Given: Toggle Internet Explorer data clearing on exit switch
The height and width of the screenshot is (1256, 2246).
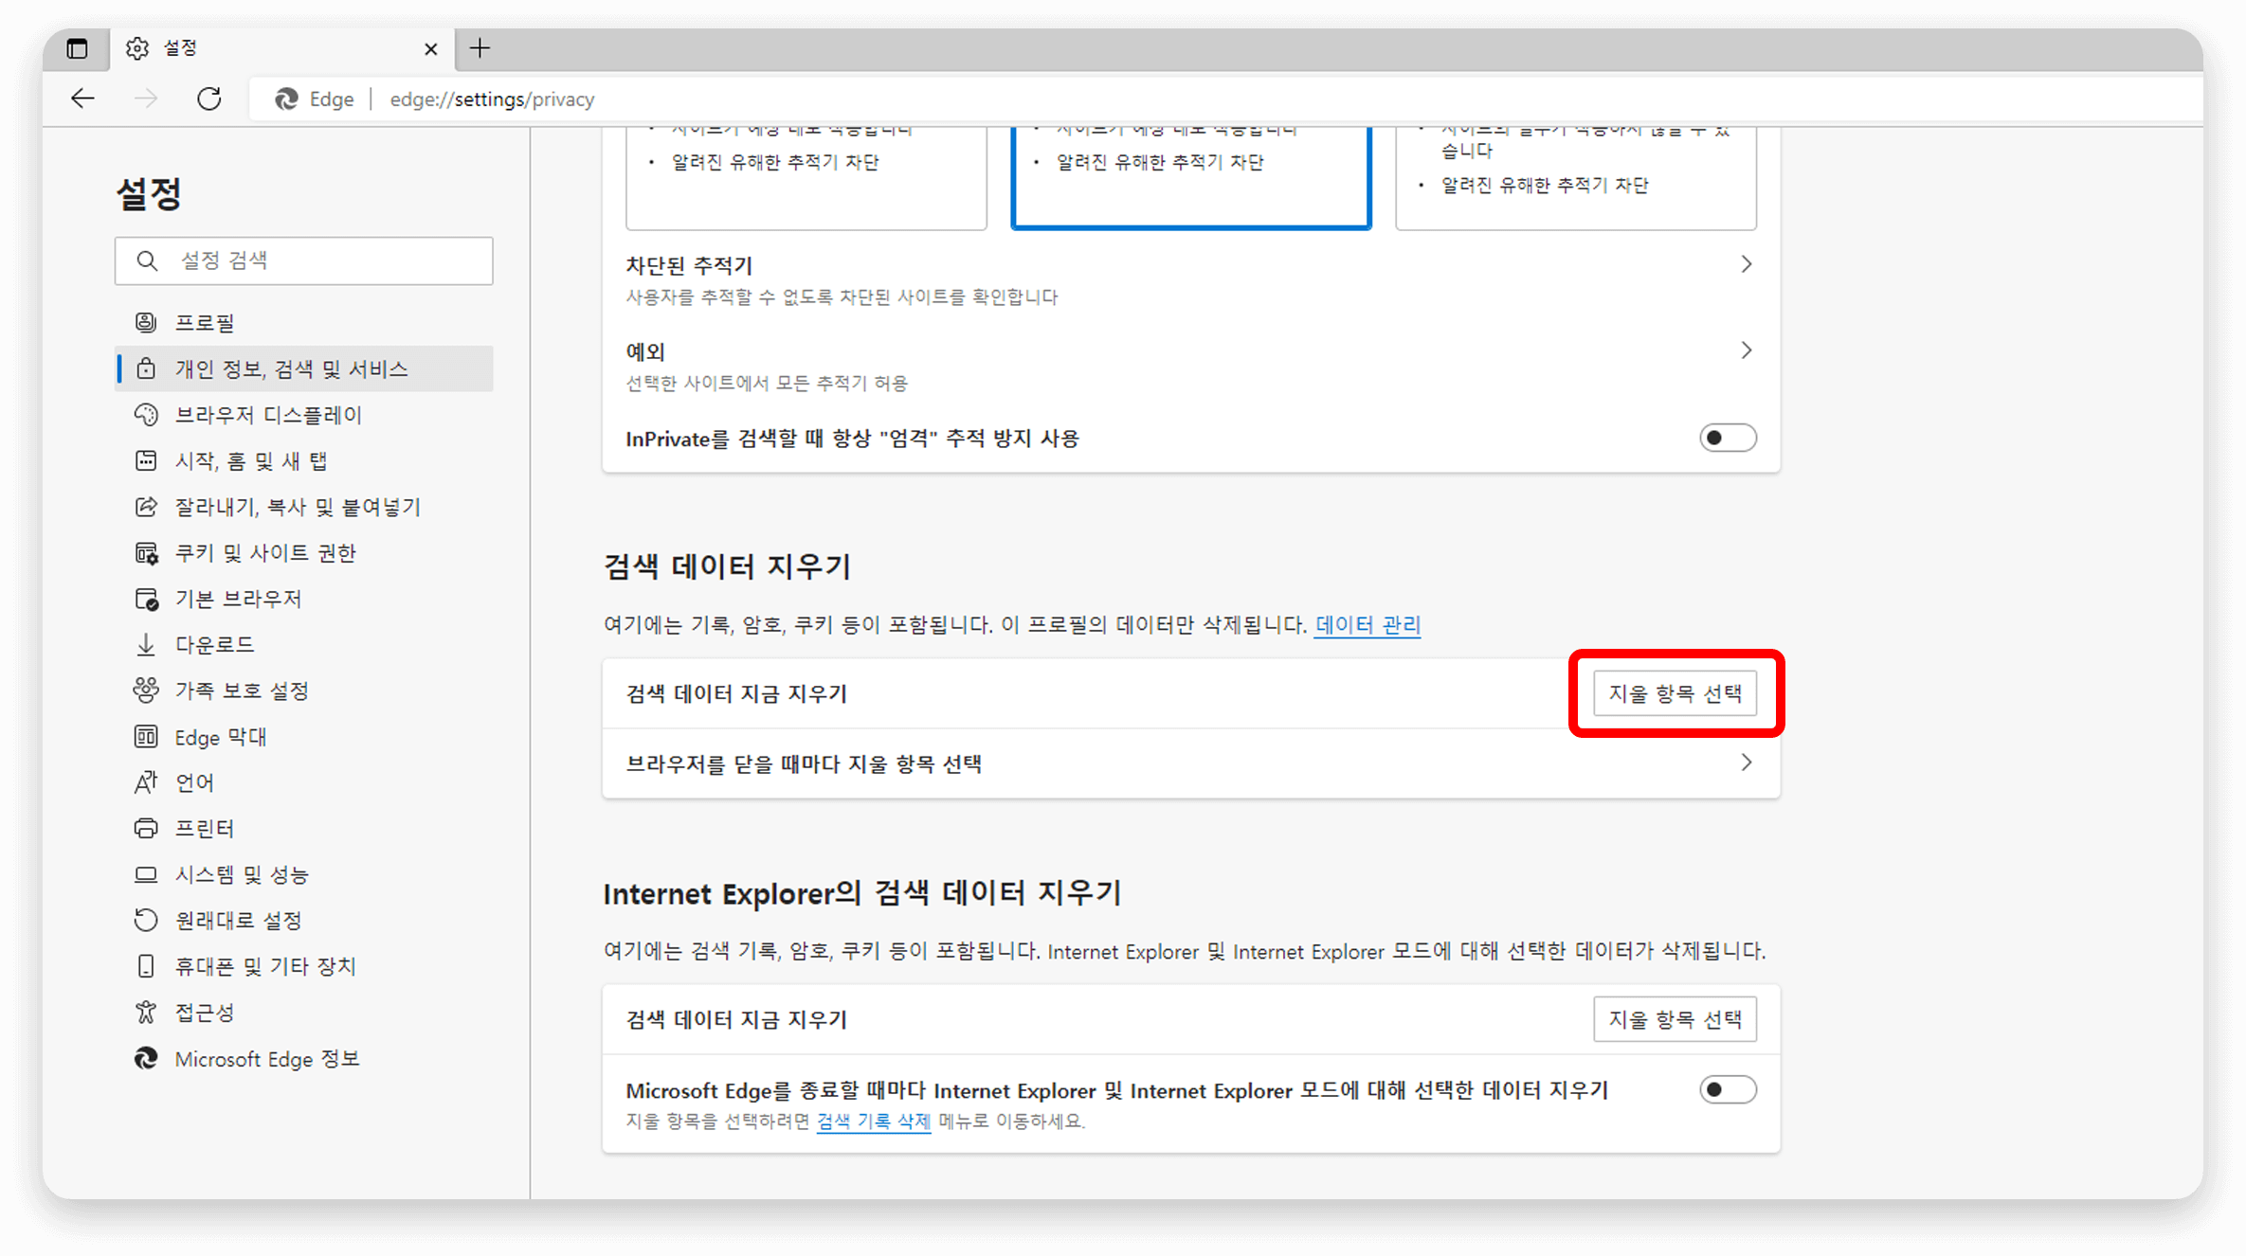Looking at the screenshot, I should 1727,1089.
